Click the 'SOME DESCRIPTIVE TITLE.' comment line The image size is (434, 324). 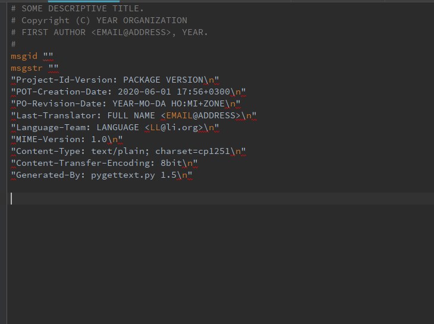77,8
